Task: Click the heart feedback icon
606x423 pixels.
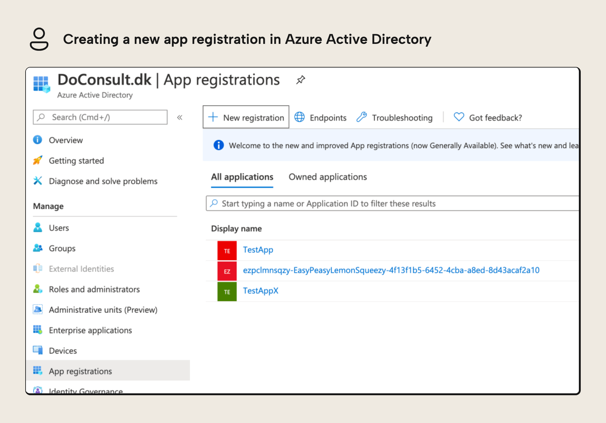Action: click(x=459, y=117)
